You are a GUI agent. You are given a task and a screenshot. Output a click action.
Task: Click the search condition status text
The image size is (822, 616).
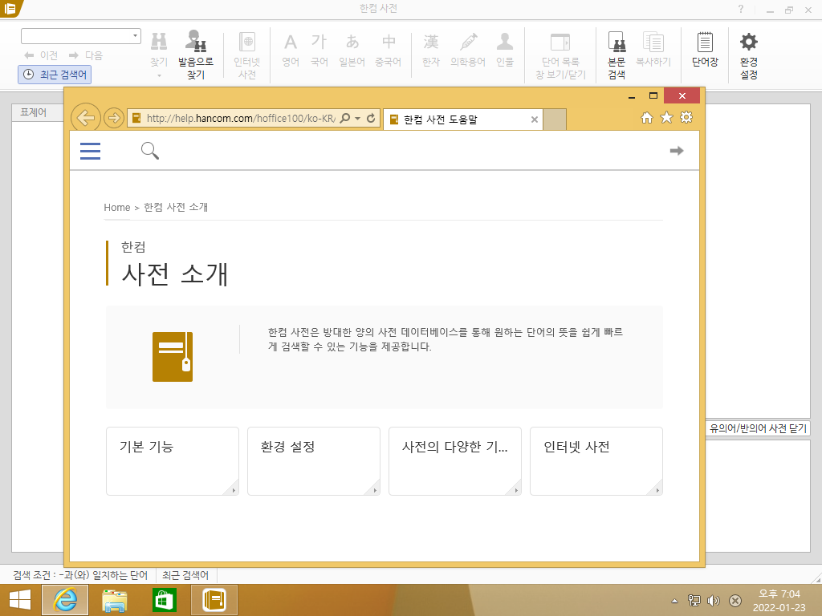point(80,575)
